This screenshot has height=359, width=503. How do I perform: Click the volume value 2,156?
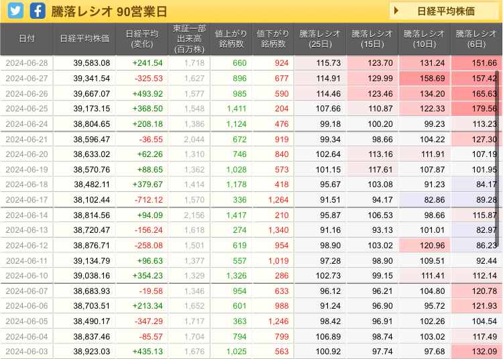(194, 215)
